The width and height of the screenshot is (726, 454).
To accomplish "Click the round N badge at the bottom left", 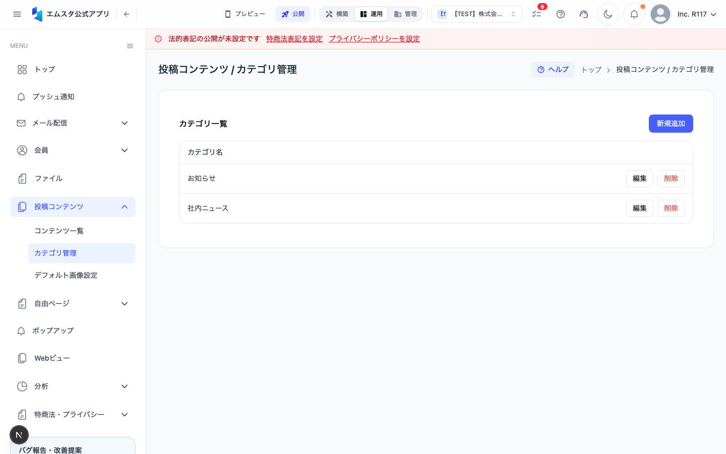I will pyautogui.click(x=19, y=435).
